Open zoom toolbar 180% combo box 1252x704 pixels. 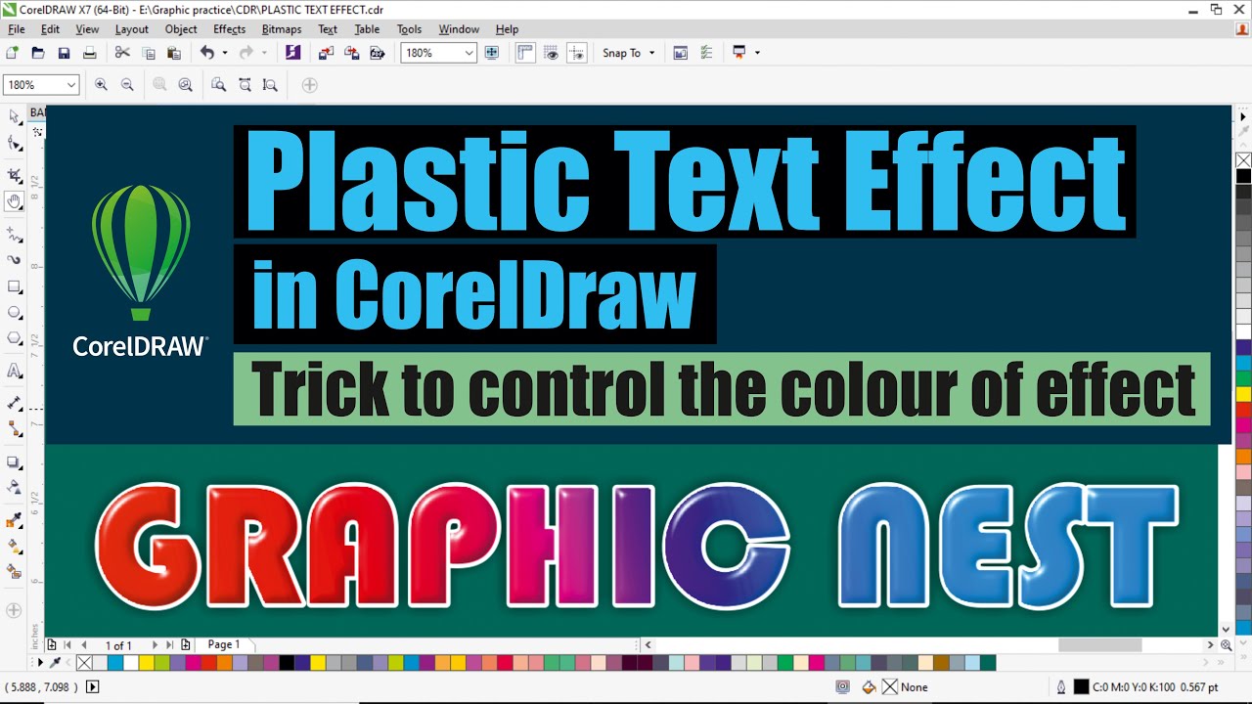coord(41,85)
